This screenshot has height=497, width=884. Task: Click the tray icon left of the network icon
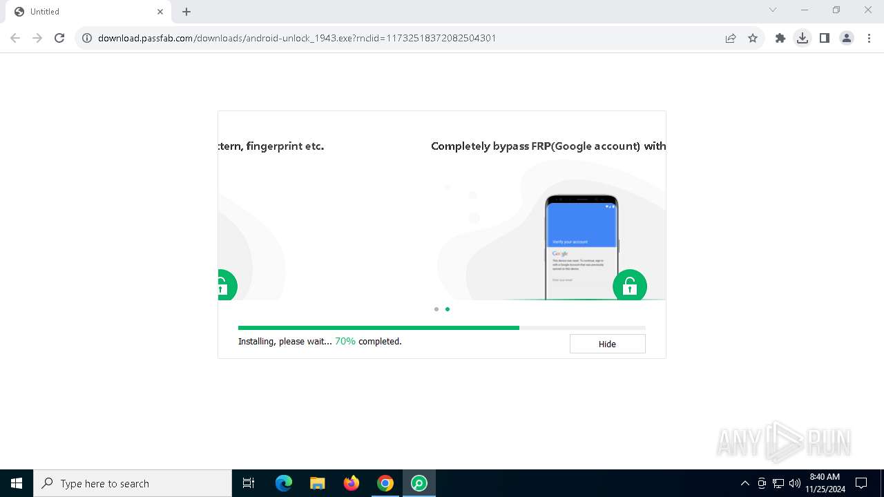[762, 483]
